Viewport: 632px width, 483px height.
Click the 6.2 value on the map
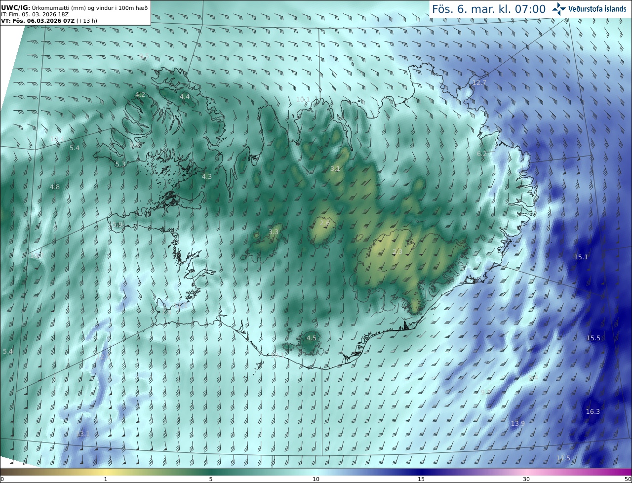(482, 154)
